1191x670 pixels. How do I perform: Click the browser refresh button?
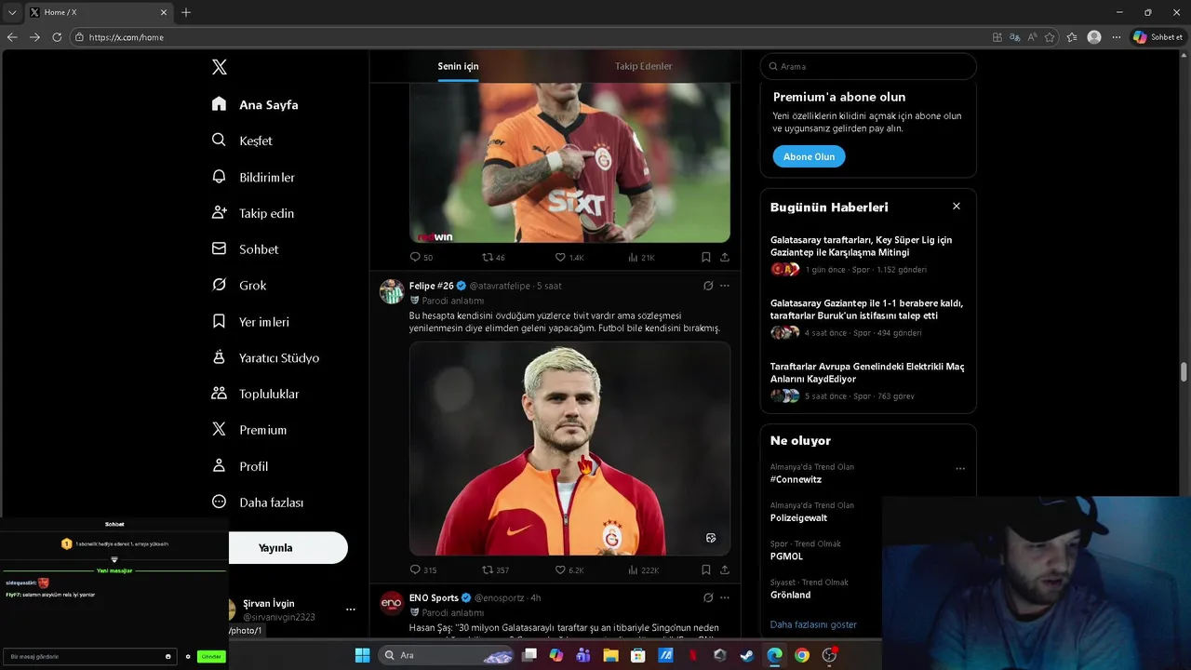57,37
